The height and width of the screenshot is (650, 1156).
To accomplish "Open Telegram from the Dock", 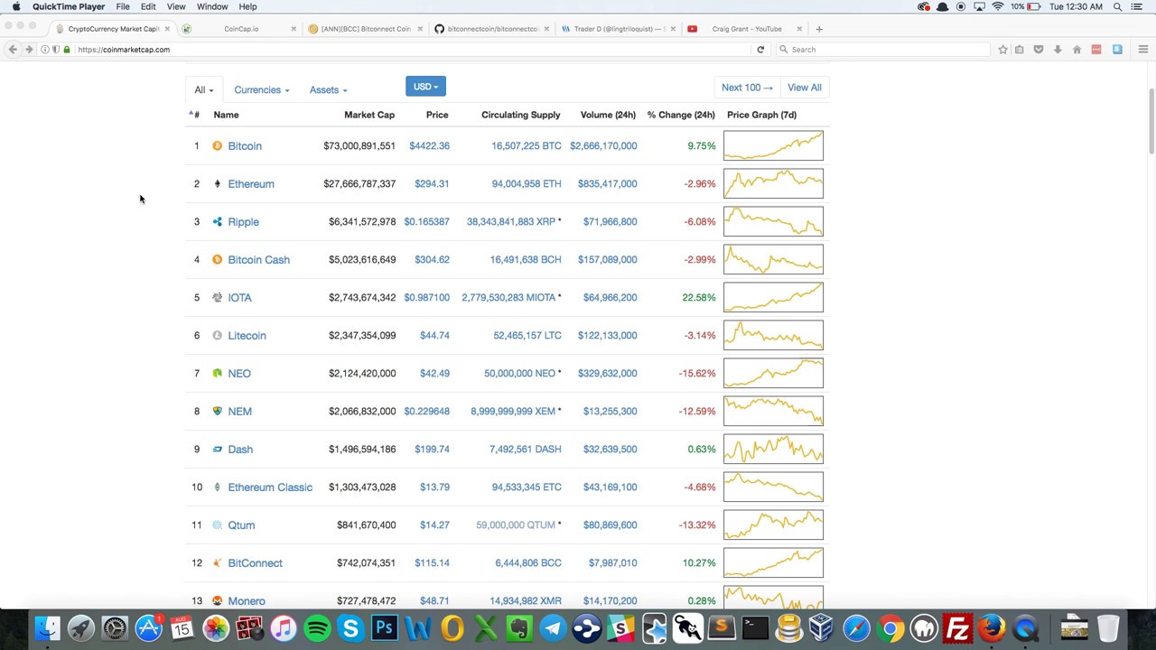I will point(553,627).
